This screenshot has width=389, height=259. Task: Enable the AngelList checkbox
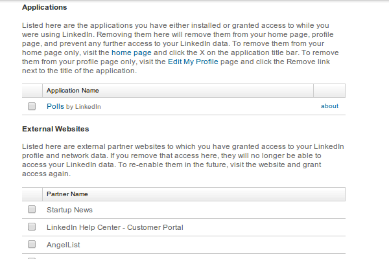tap(32, 244)
